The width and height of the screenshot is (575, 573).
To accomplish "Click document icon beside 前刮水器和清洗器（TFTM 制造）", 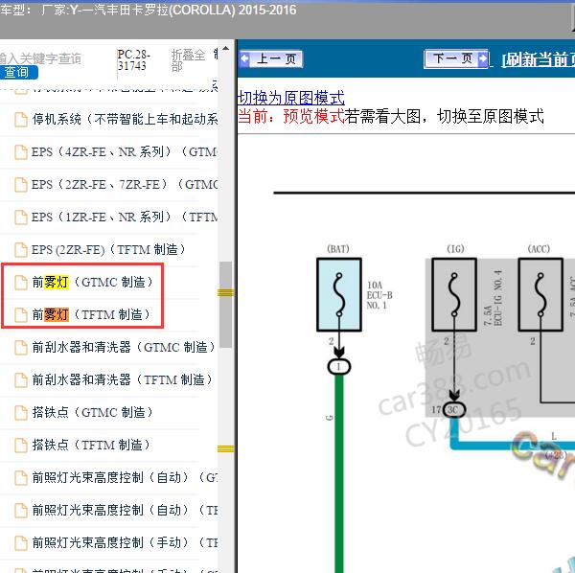I will click(21, 379).
